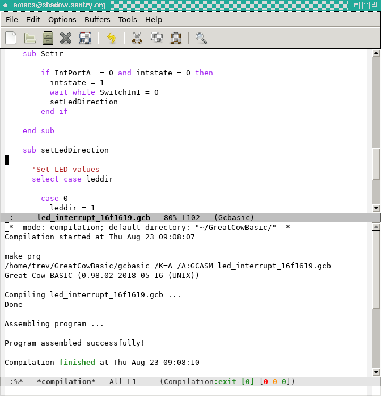Click the L102 line number indicator
Image resolution: width=381 pixels, height=396 pixels.
pos(190,217)
